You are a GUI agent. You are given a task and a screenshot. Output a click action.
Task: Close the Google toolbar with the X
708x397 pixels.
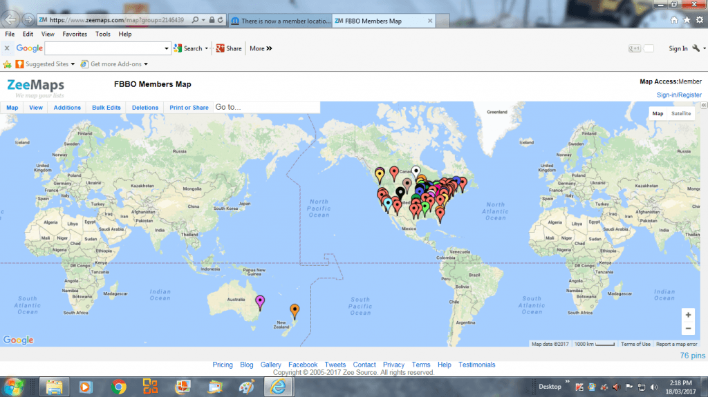click(x=7, y=48)
